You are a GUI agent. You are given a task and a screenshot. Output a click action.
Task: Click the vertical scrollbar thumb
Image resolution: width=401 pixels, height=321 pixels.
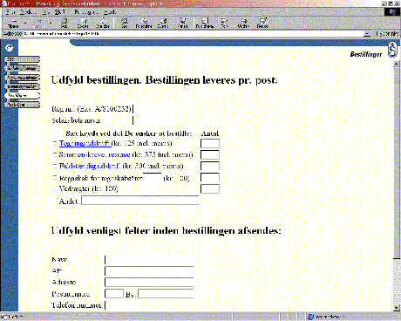pos(397,163)
